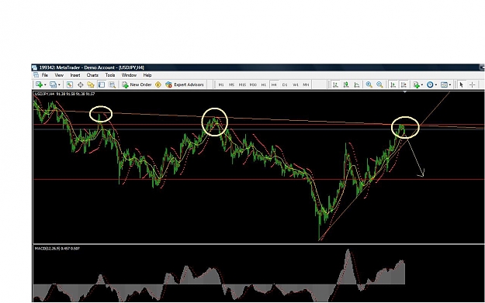
Task: Switch to the H1 timeframe
Action: click(x=264, y=84)
